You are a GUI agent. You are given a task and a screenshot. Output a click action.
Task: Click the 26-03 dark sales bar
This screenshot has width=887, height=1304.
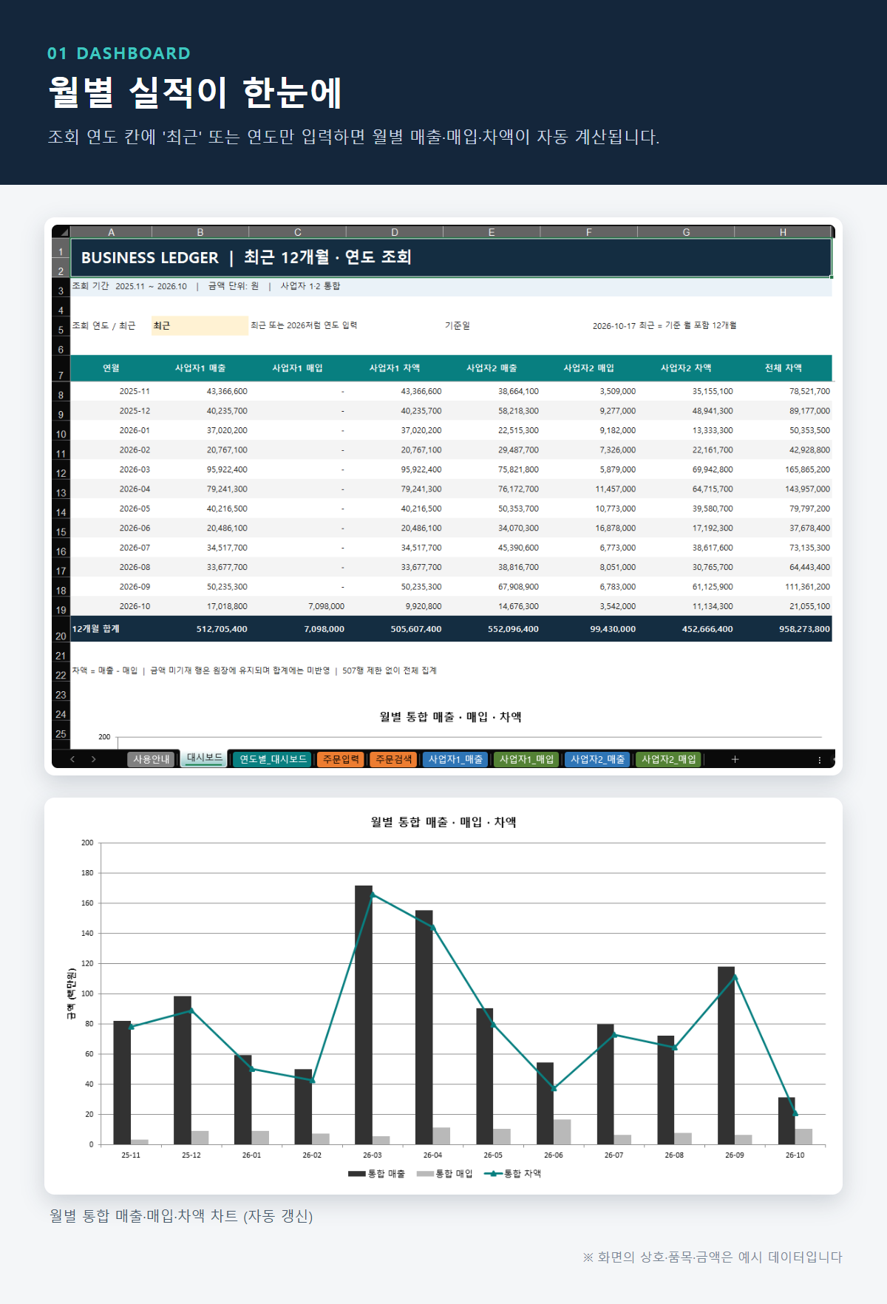[364, 1015]
